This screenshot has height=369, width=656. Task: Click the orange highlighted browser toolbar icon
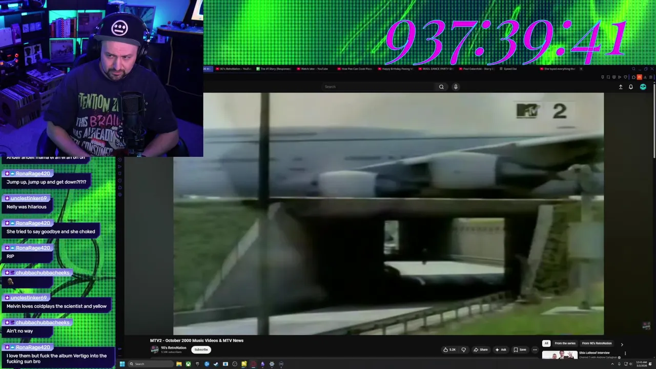(x=640, y=77)
